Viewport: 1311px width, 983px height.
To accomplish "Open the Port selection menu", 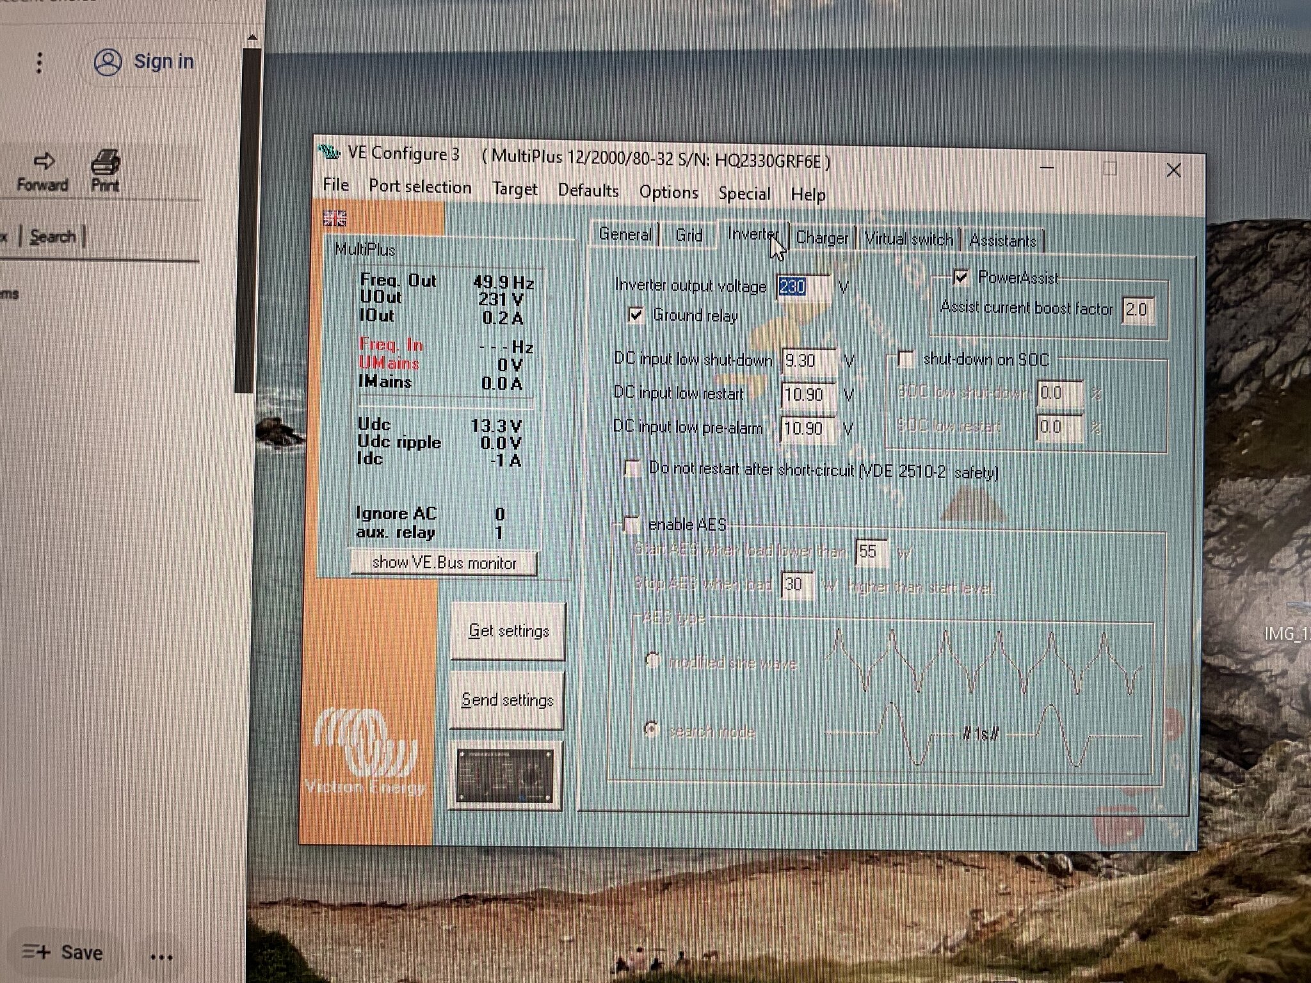I will click(420, 187).
